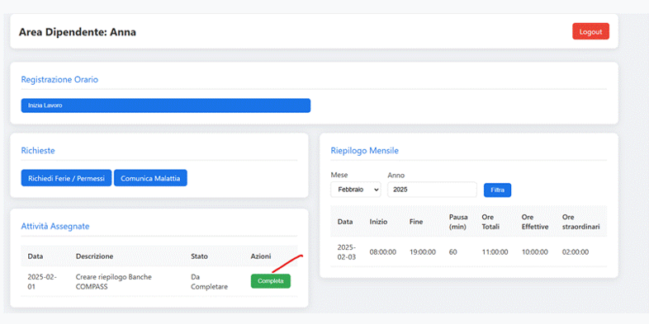The height and width of the screenshot is (324, 649).
Task: Click the Descrizione column header
Action: (94, 256)
